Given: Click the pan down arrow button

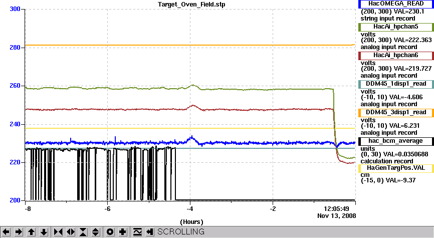Looking at the screenshot, I should (44, 231).
